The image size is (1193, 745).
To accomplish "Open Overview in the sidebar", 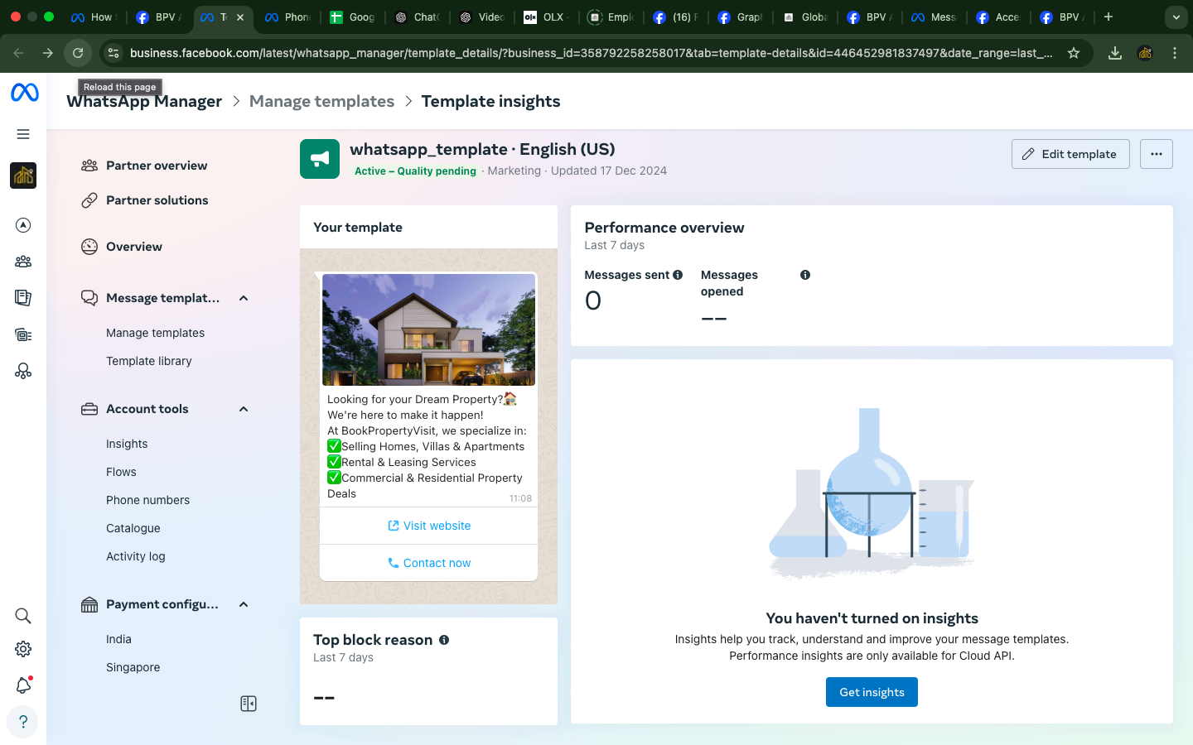I will pos(134,247).
